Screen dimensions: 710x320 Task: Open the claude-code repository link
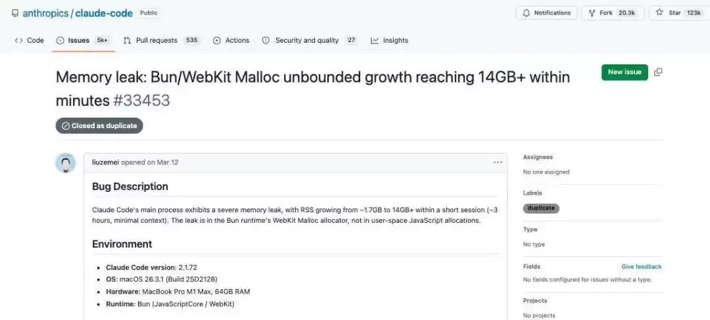[x=104, y=13]
